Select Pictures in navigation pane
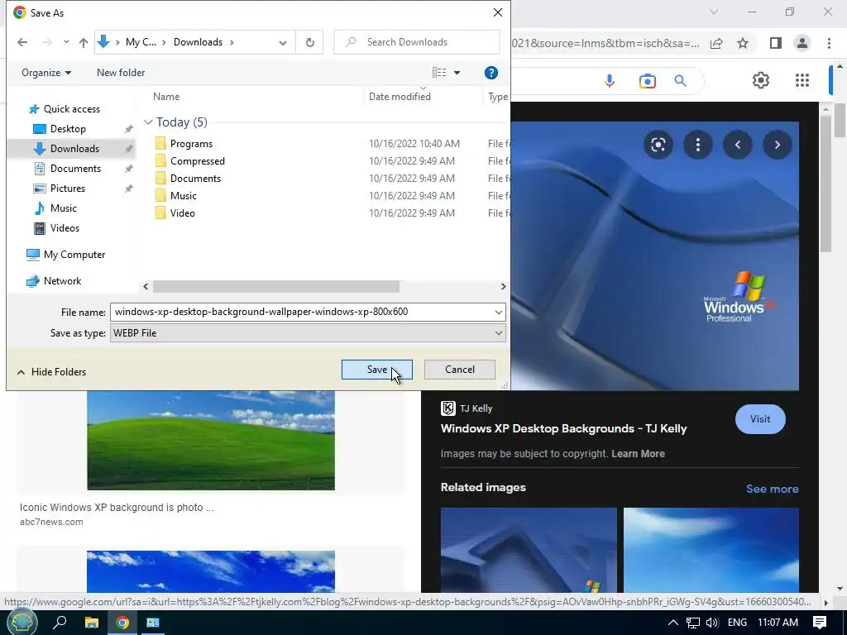Screen dimensions: 847x635 click(68, 189)
